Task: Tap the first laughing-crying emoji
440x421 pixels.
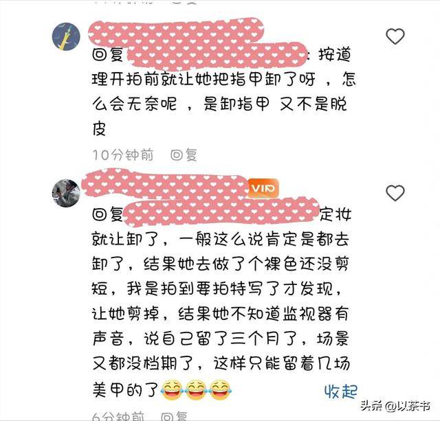Action: tap(172, 390)
